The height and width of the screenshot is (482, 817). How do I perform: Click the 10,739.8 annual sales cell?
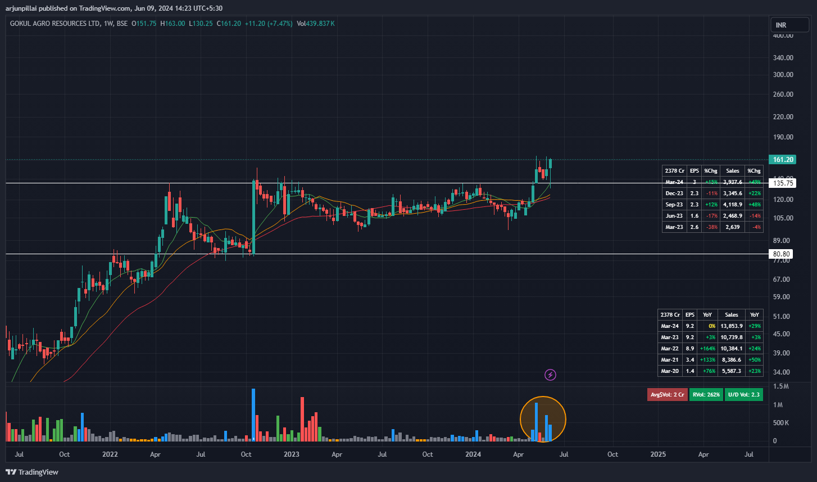(x=732, y=337)
